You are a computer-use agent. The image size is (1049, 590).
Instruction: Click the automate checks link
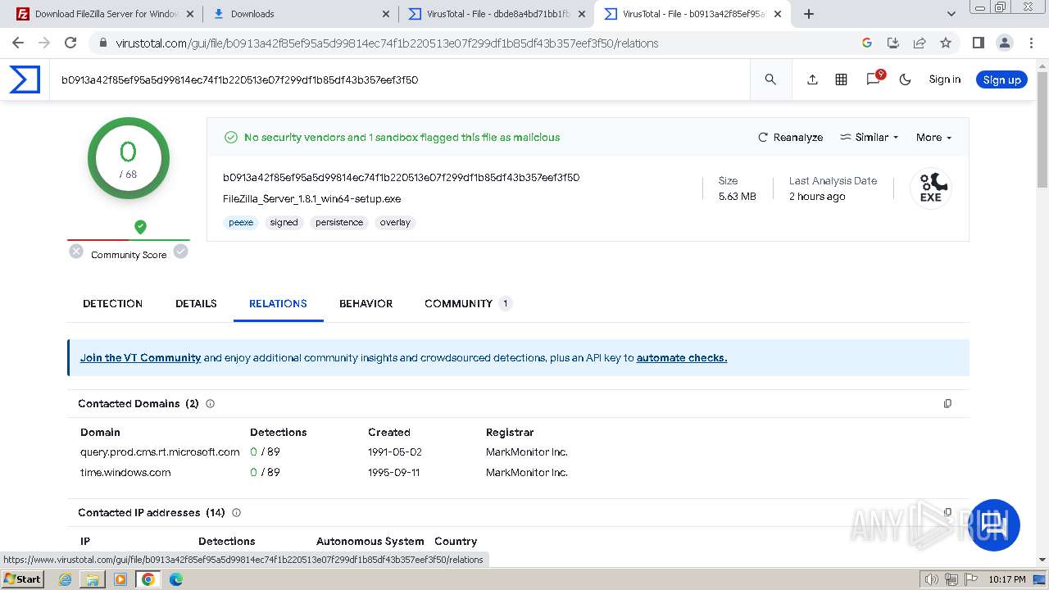(682, 357)
